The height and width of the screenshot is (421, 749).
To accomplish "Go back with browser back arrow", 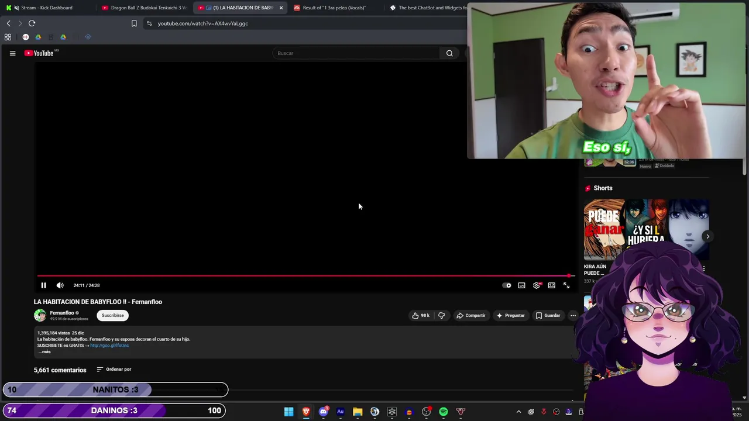I will click(x=9, y=23).
